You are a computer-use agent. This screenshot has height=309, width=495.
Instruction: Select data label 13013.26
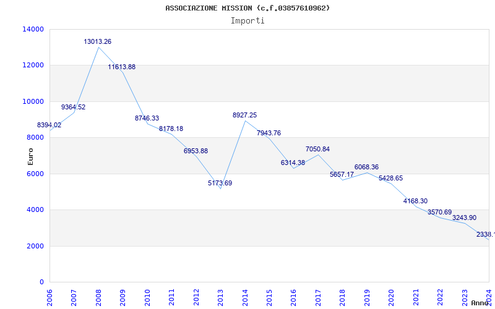click(98, 41)
